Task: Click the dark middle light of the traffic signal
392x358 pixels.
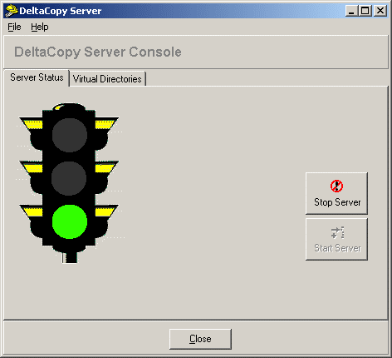Action: click(69, 178)
